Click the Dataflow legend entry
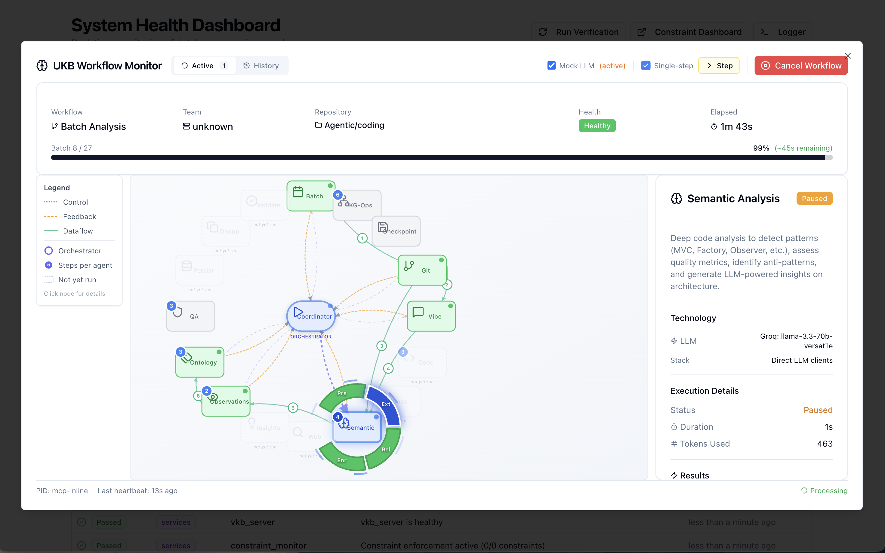The height and width of the screenshot is (553, 885). click(x=69, y=231)
